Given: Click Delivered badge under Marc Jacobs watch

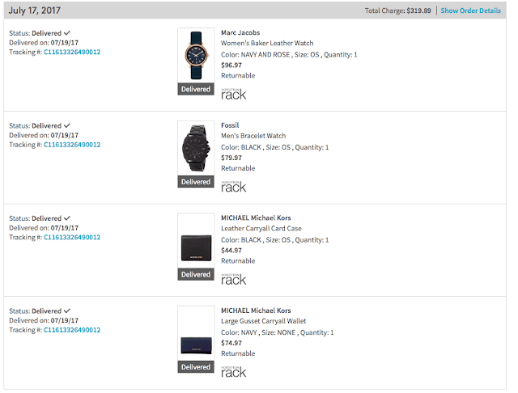Looking at the screenshot, I should pos(196,89).
